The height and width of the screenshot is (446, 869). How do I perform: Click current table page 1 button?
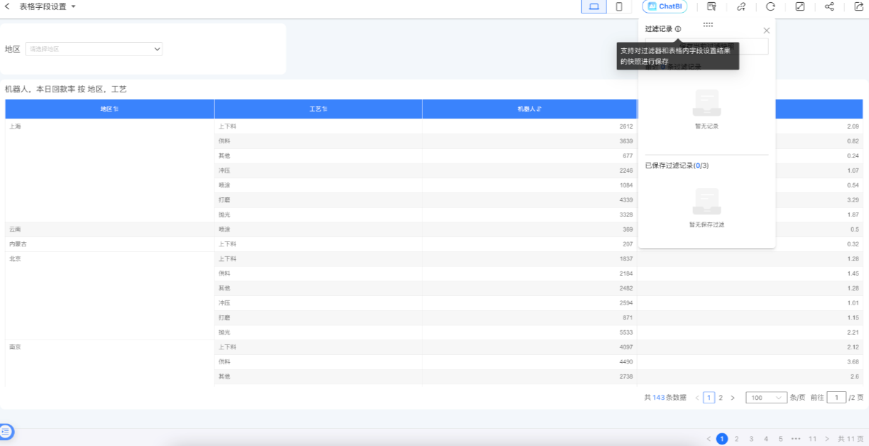pos(709,398)
